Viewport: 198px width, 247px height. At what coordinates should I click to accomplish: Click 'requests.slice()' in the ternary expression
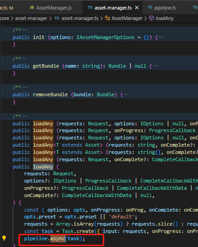tap(155, 224)
